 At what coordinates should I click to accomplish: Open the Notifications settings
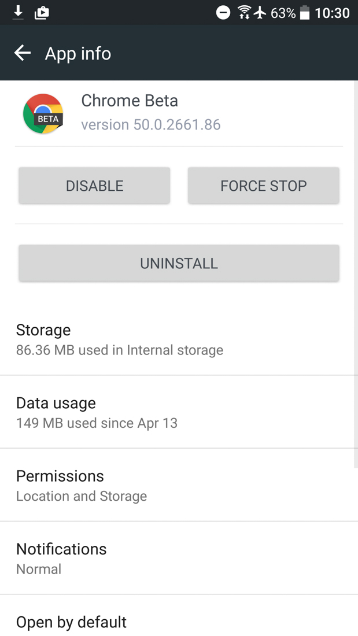pos(179,558)
